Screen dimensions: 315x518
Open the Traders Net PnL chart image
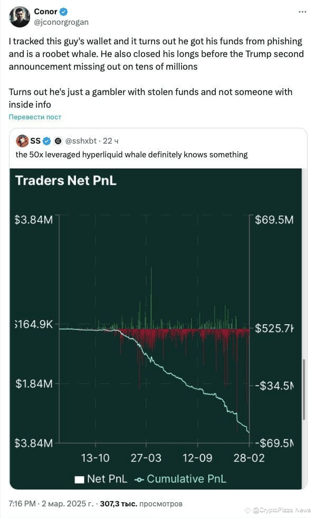coord(156,329)
